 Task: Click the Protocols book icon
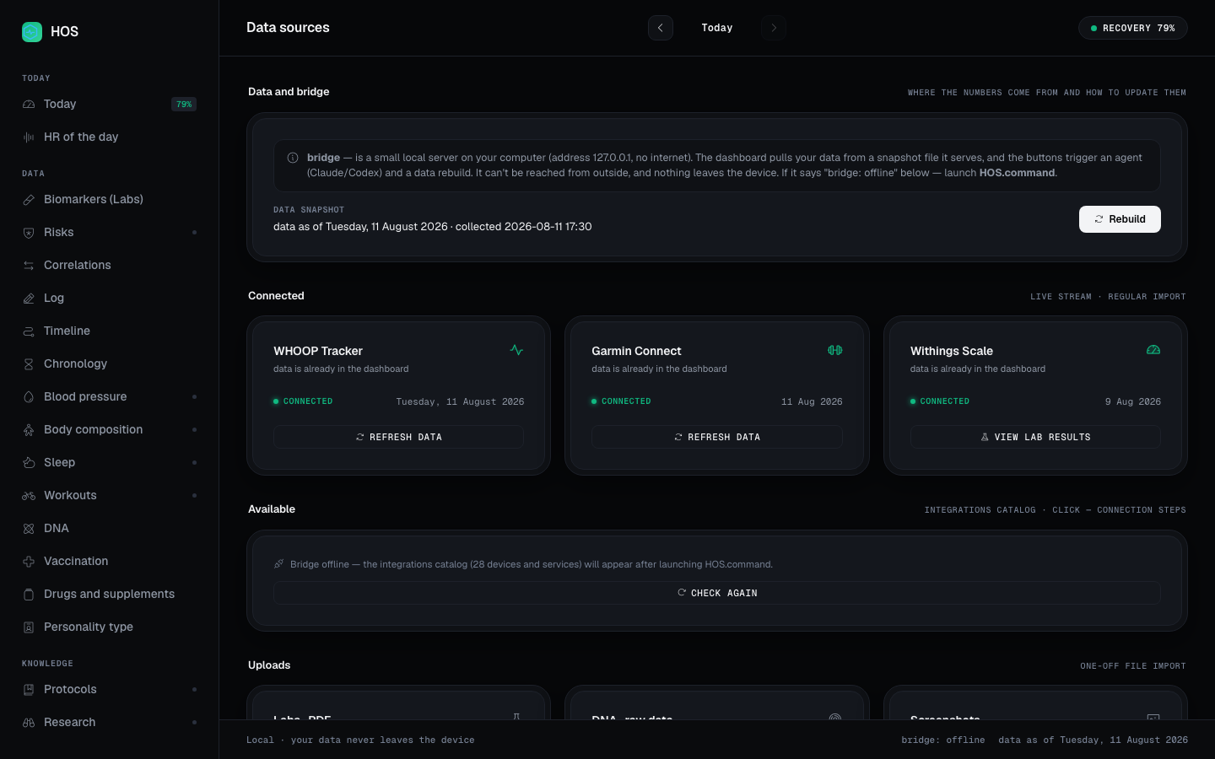pyautogui.click(x=29, y=690)
